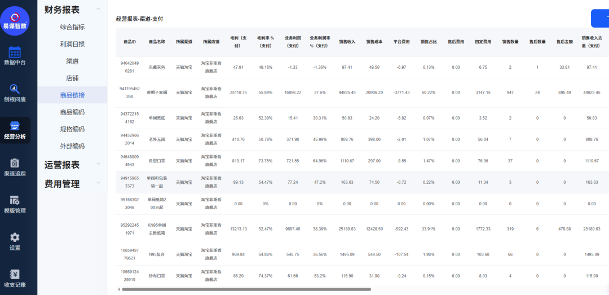Select the 头戴灰色 product name cell

157,67
